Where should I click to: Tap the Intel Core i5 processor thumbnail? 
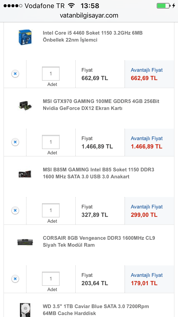25,37
